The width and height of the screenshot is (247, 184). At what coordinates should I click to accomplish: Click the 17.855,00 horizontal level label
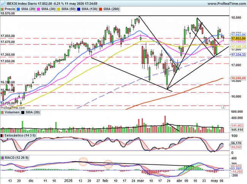[x=8, y=36]
